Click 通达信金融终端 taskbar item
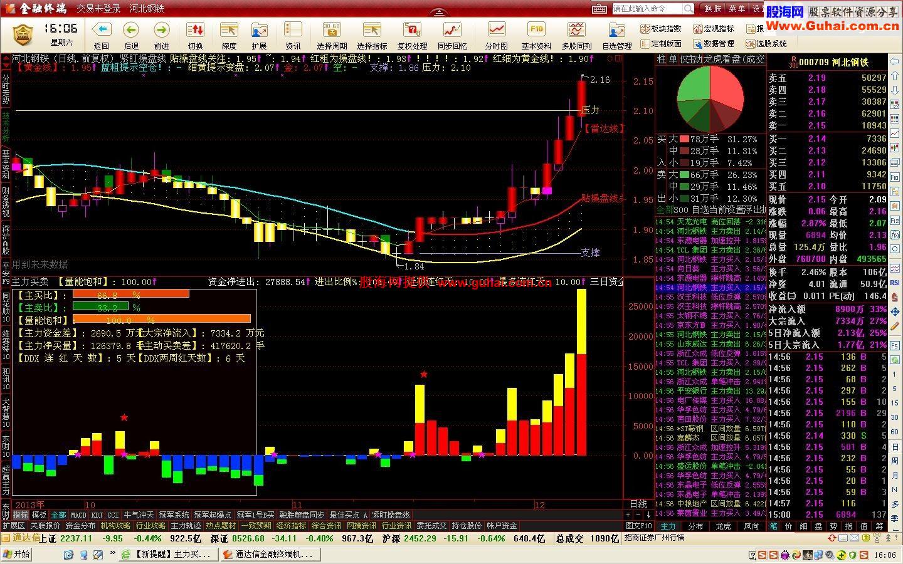This screenshot has height=564, width=903. click(270, 554)
